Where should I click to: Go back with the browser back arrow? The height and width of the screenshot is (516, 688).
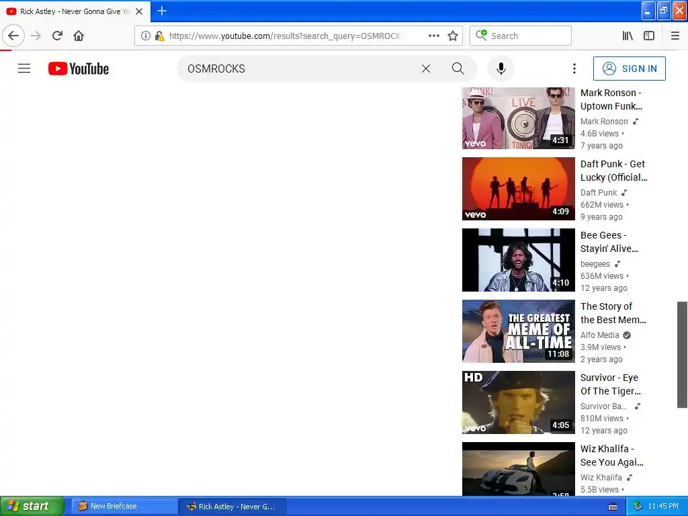click(x=13, y=36)
